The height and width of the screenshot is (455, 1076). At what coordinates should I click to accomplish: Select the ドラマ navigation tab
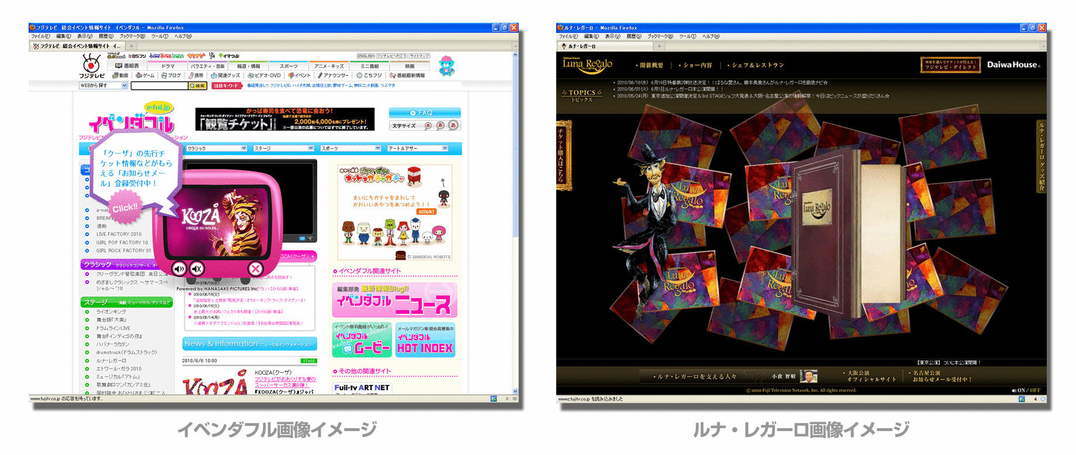(168, 66)
